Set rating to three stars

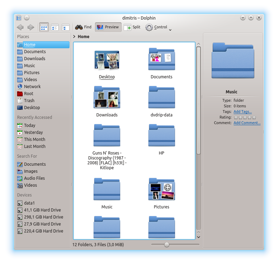[x=245, y=117]
